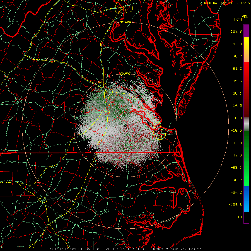The image size is (251, 251).
Task: Click the -94.2 legend value
Action: pyautogui.click(x=236, y=192)
